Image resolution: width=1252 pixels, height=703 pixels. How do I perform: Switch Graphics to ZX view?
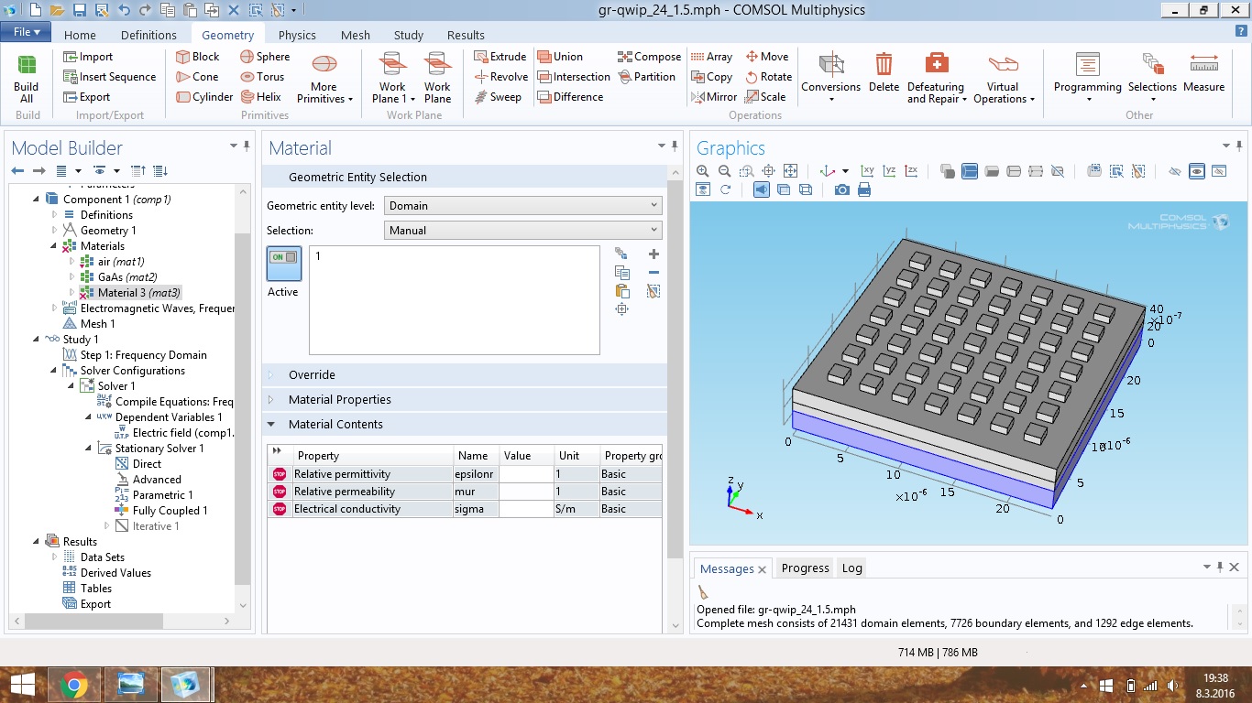[x=911, y=171]
